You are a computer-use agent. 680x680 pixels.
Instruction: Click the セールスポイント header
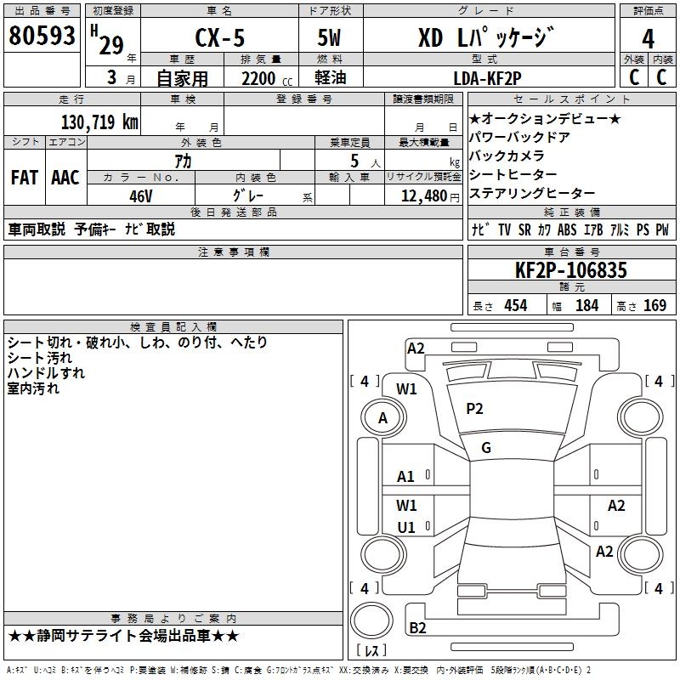572,99
